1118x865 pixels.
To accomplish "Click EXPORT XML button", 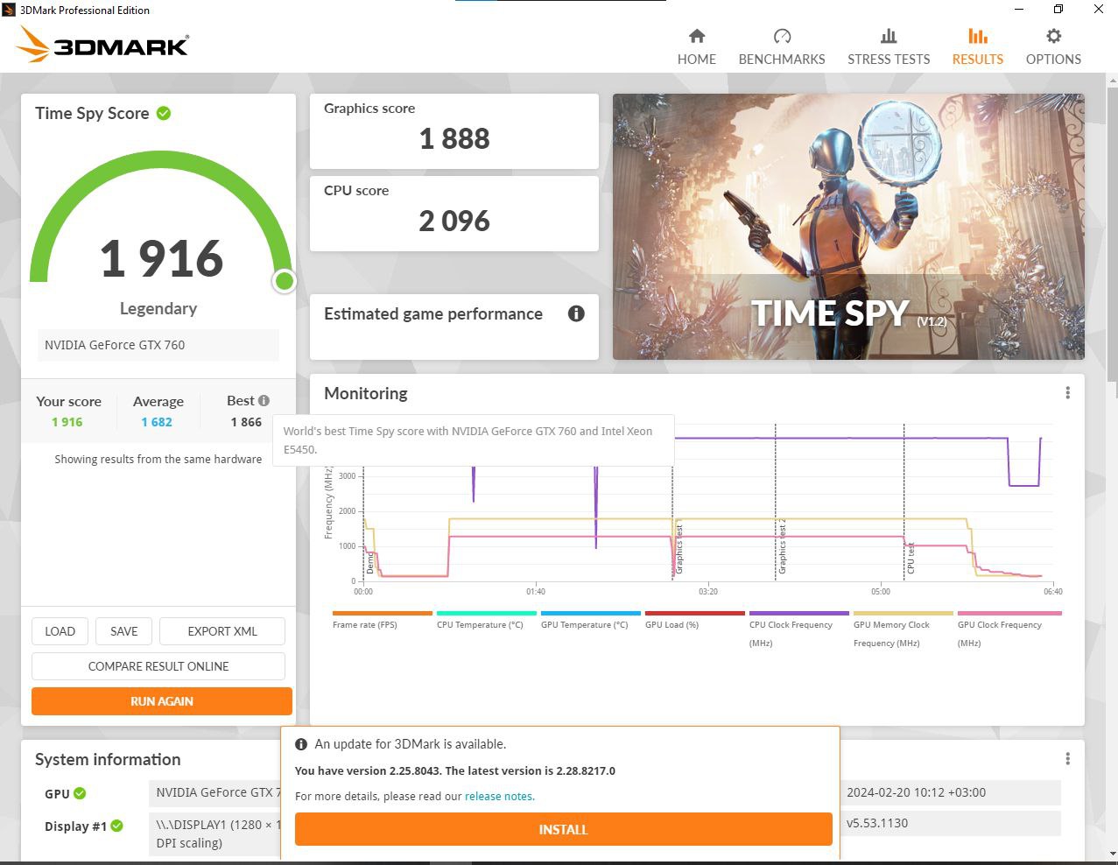I will point(222,631).
